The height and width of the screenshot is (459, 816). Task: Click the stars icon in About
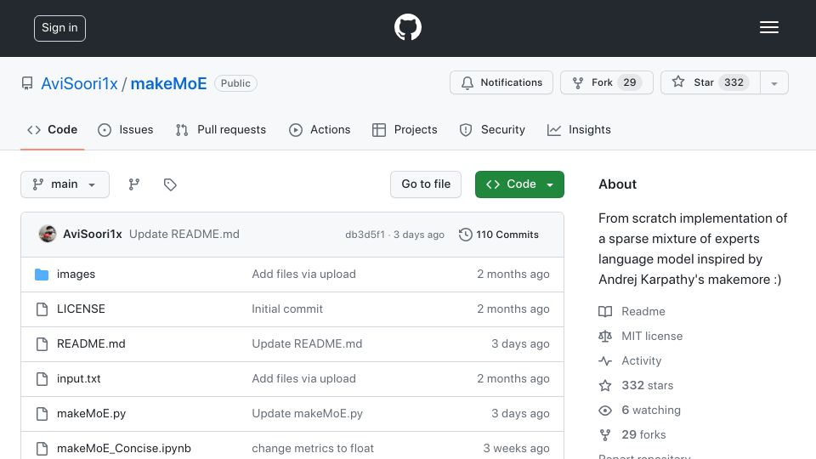pyautogui.click(x=605, y=386)
